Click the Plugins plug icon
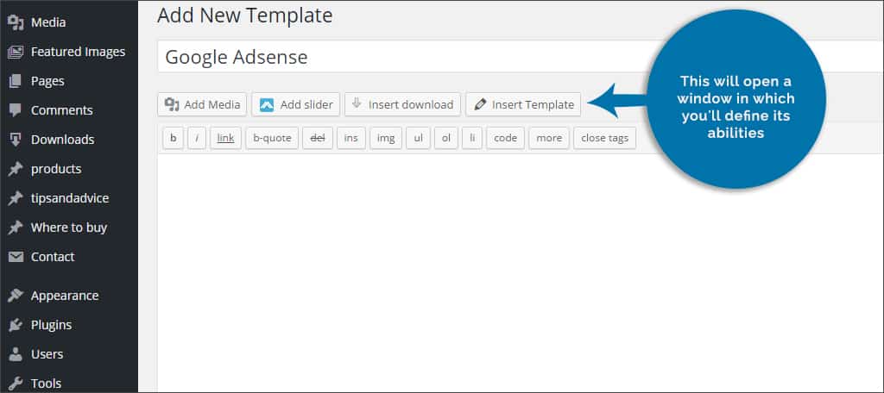 [16, 325]
